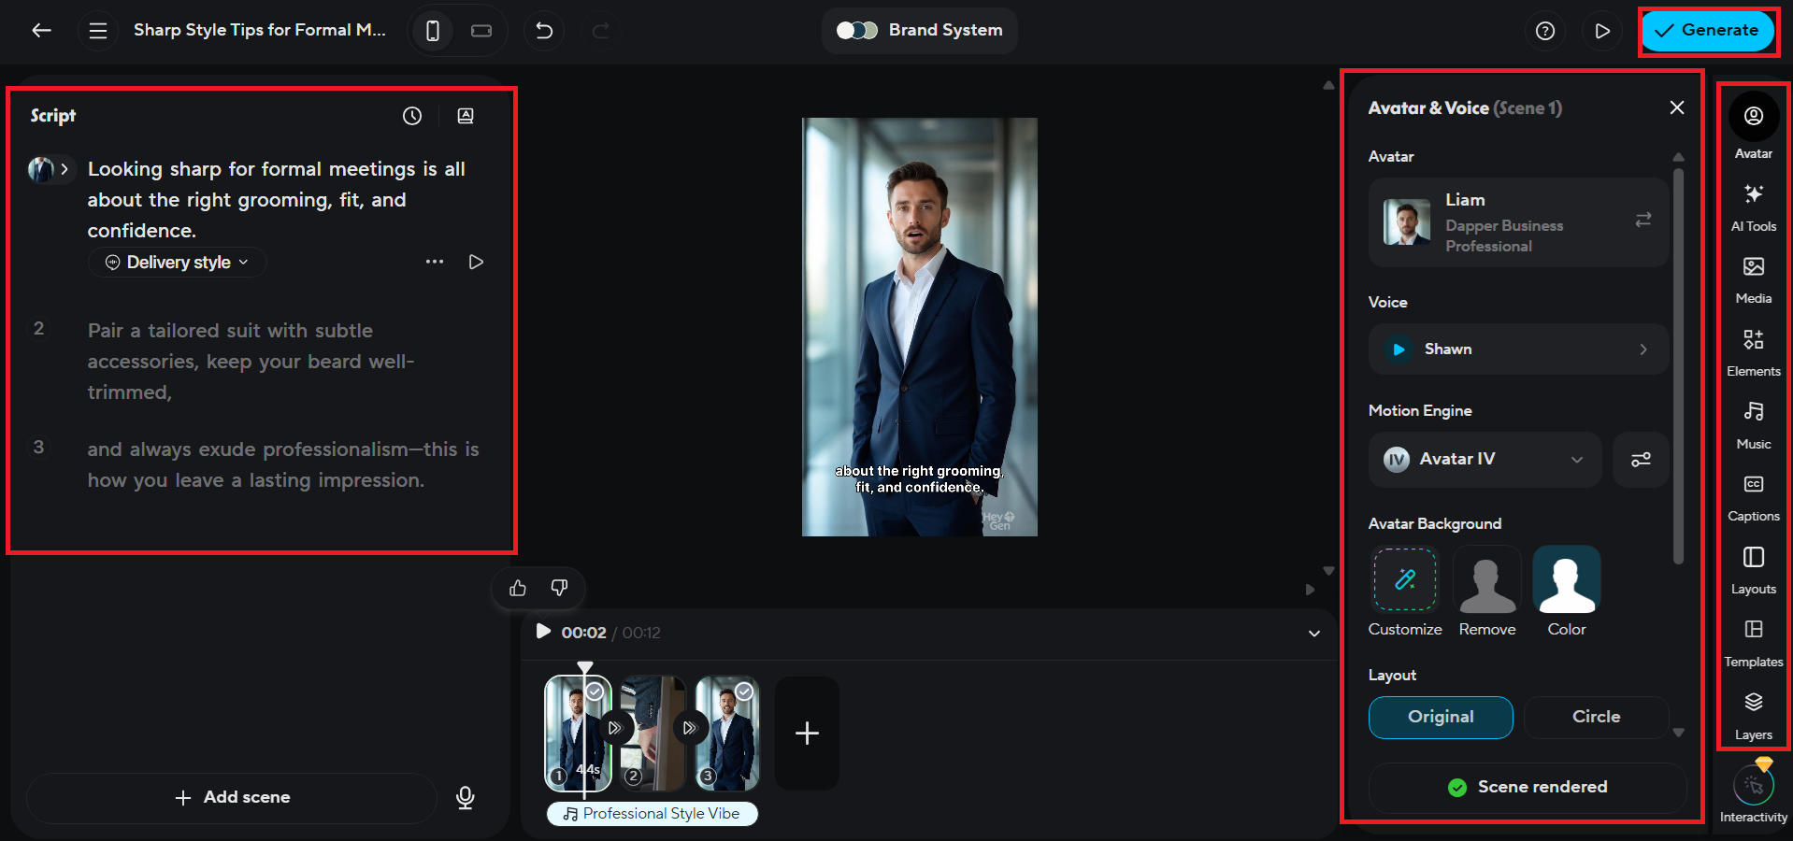1793x841 pixels.
Task: Open the Shawn voice selector chevron
Action: 1643,349
